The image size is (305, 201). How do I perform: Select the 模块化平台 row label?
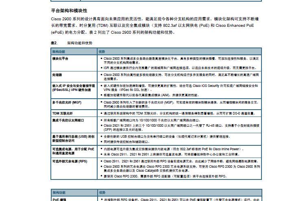[60, 58]
